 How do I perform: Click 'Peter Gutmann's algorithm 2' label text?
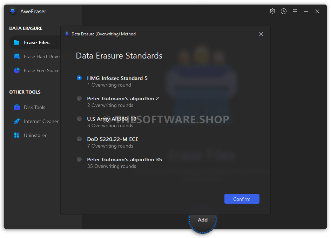(x=123, y=98)
